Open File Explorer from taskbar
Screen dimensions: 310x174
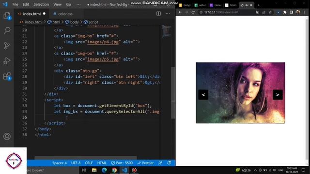(94, 170)
